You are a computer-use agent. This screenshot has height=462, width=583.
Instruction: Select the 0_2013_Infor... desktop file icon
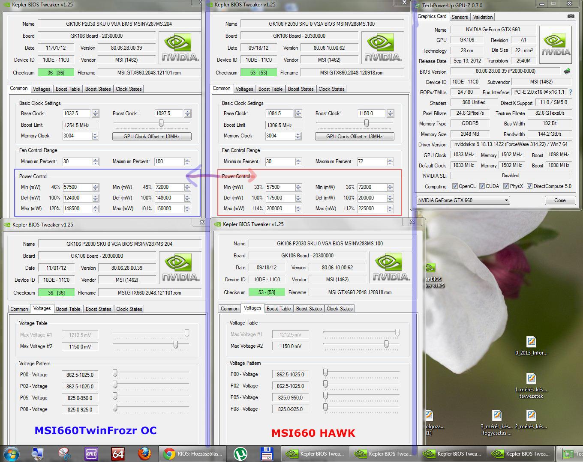(531, 346)
